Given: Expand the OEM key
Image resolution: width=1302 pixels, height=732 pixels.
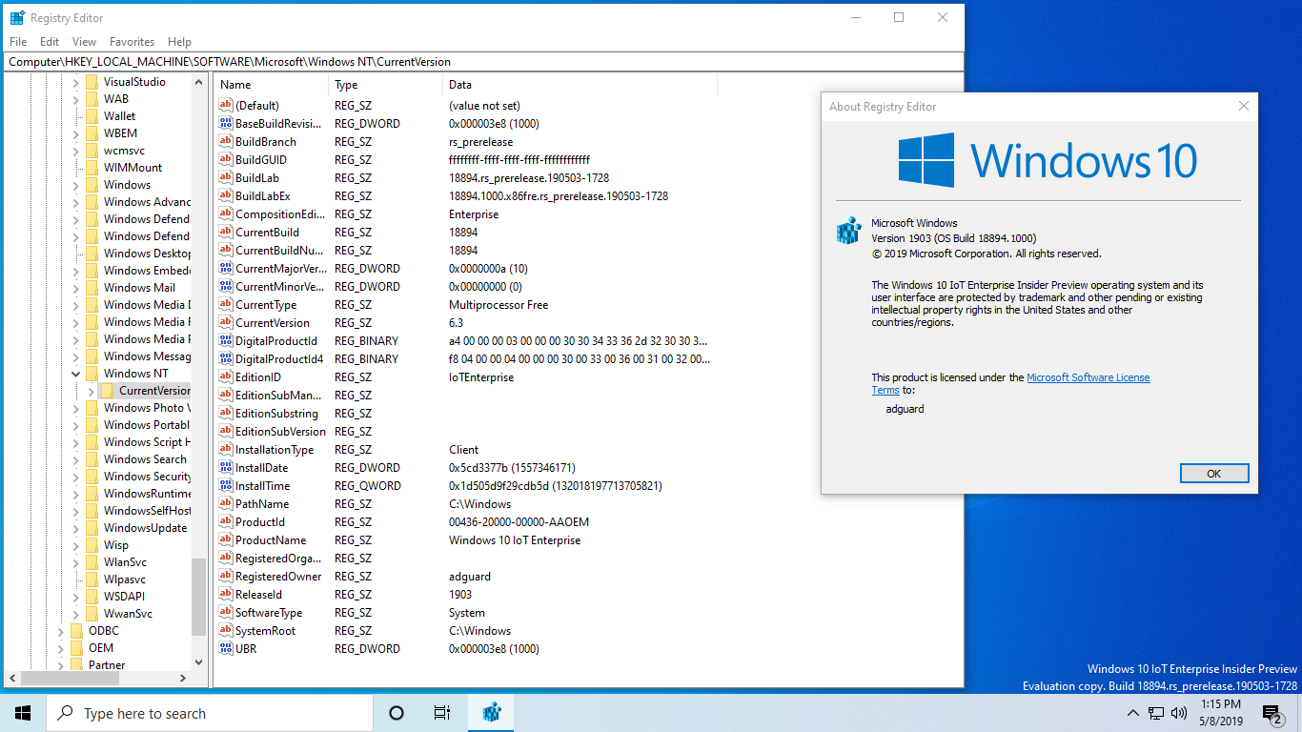Looking at the screenshot, I should click(x=61, y=648).
